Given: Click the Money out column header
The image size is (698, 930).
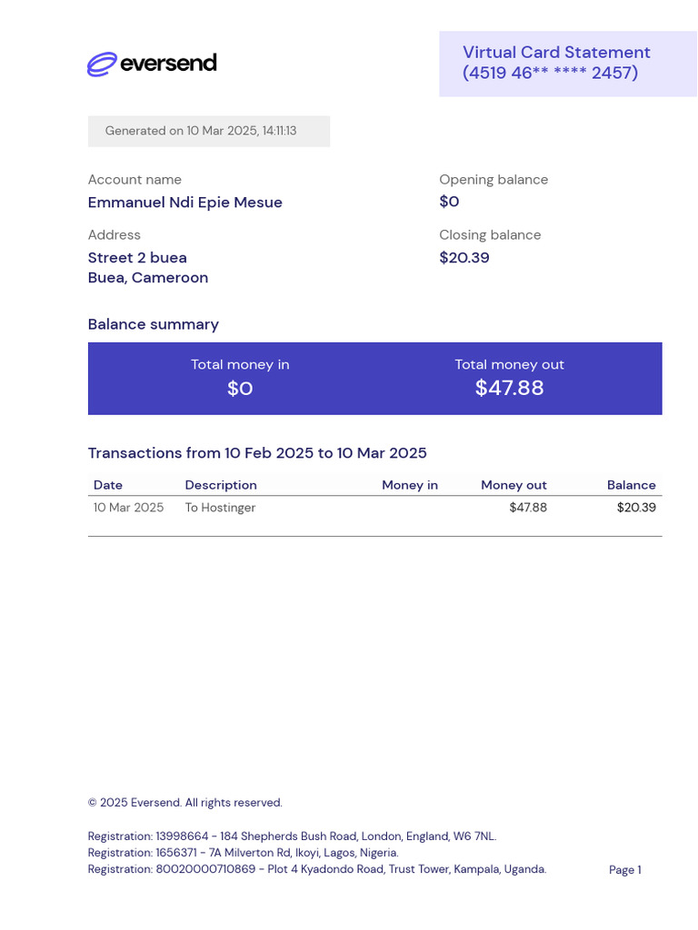Looking at the screenshot, I should 514,485.
